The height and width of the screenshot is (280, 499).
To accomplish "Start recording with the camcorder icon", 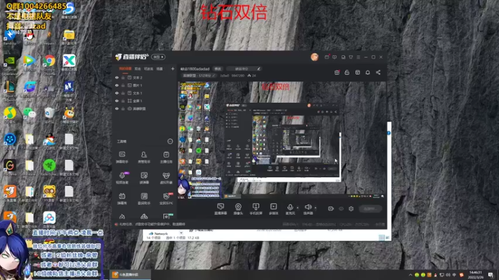I will click(331, 208).
